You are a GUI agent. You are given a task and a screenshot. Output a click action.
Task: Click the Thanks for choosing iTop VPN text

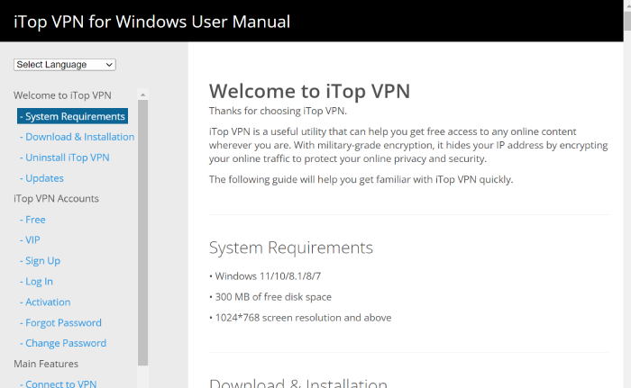tap(278, 111)
